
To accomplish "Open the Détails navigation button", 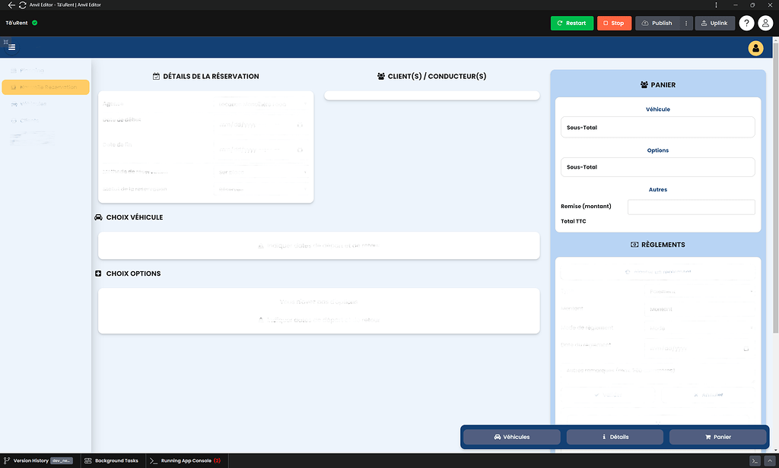I will pos(615,436).
